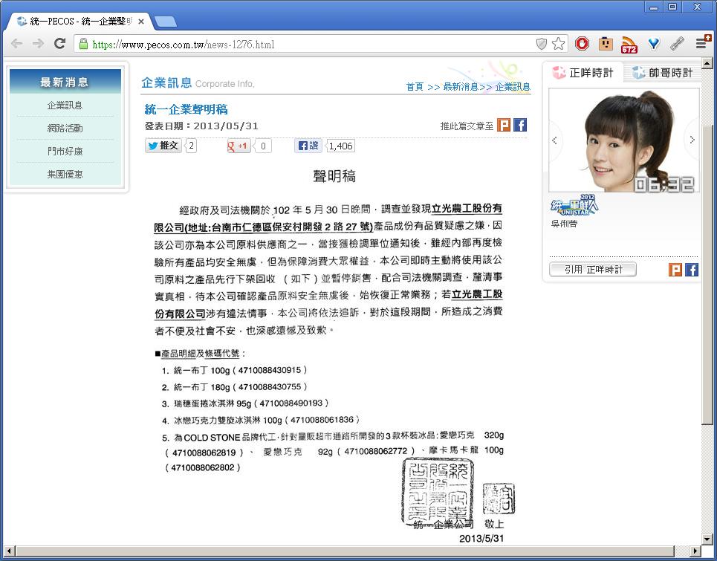Viewport: 717px width, 561px height.
Task: Click the Facebook like count 1,406
Action: pos(340,146)
